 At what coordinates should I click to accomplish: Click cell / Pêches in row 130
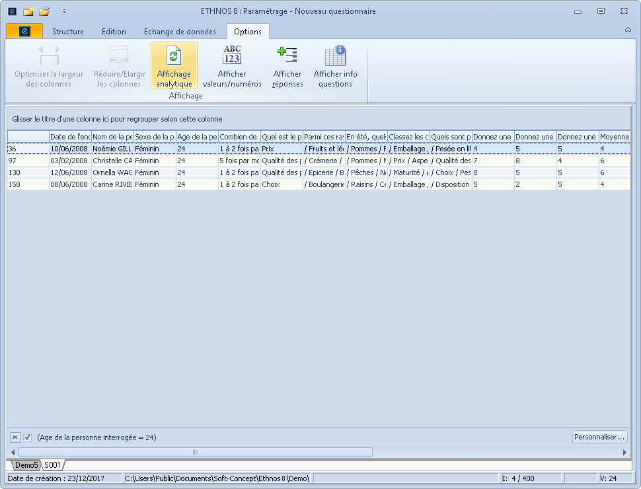(366, 172)
